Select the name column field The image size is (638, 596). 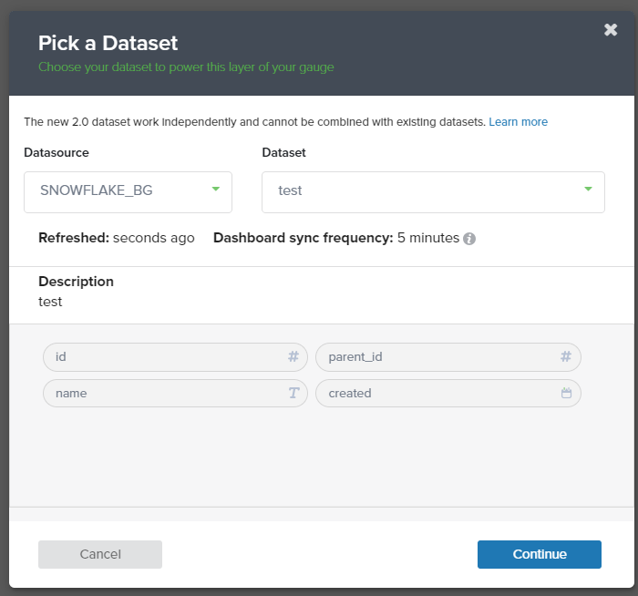(x=164, y=393)
